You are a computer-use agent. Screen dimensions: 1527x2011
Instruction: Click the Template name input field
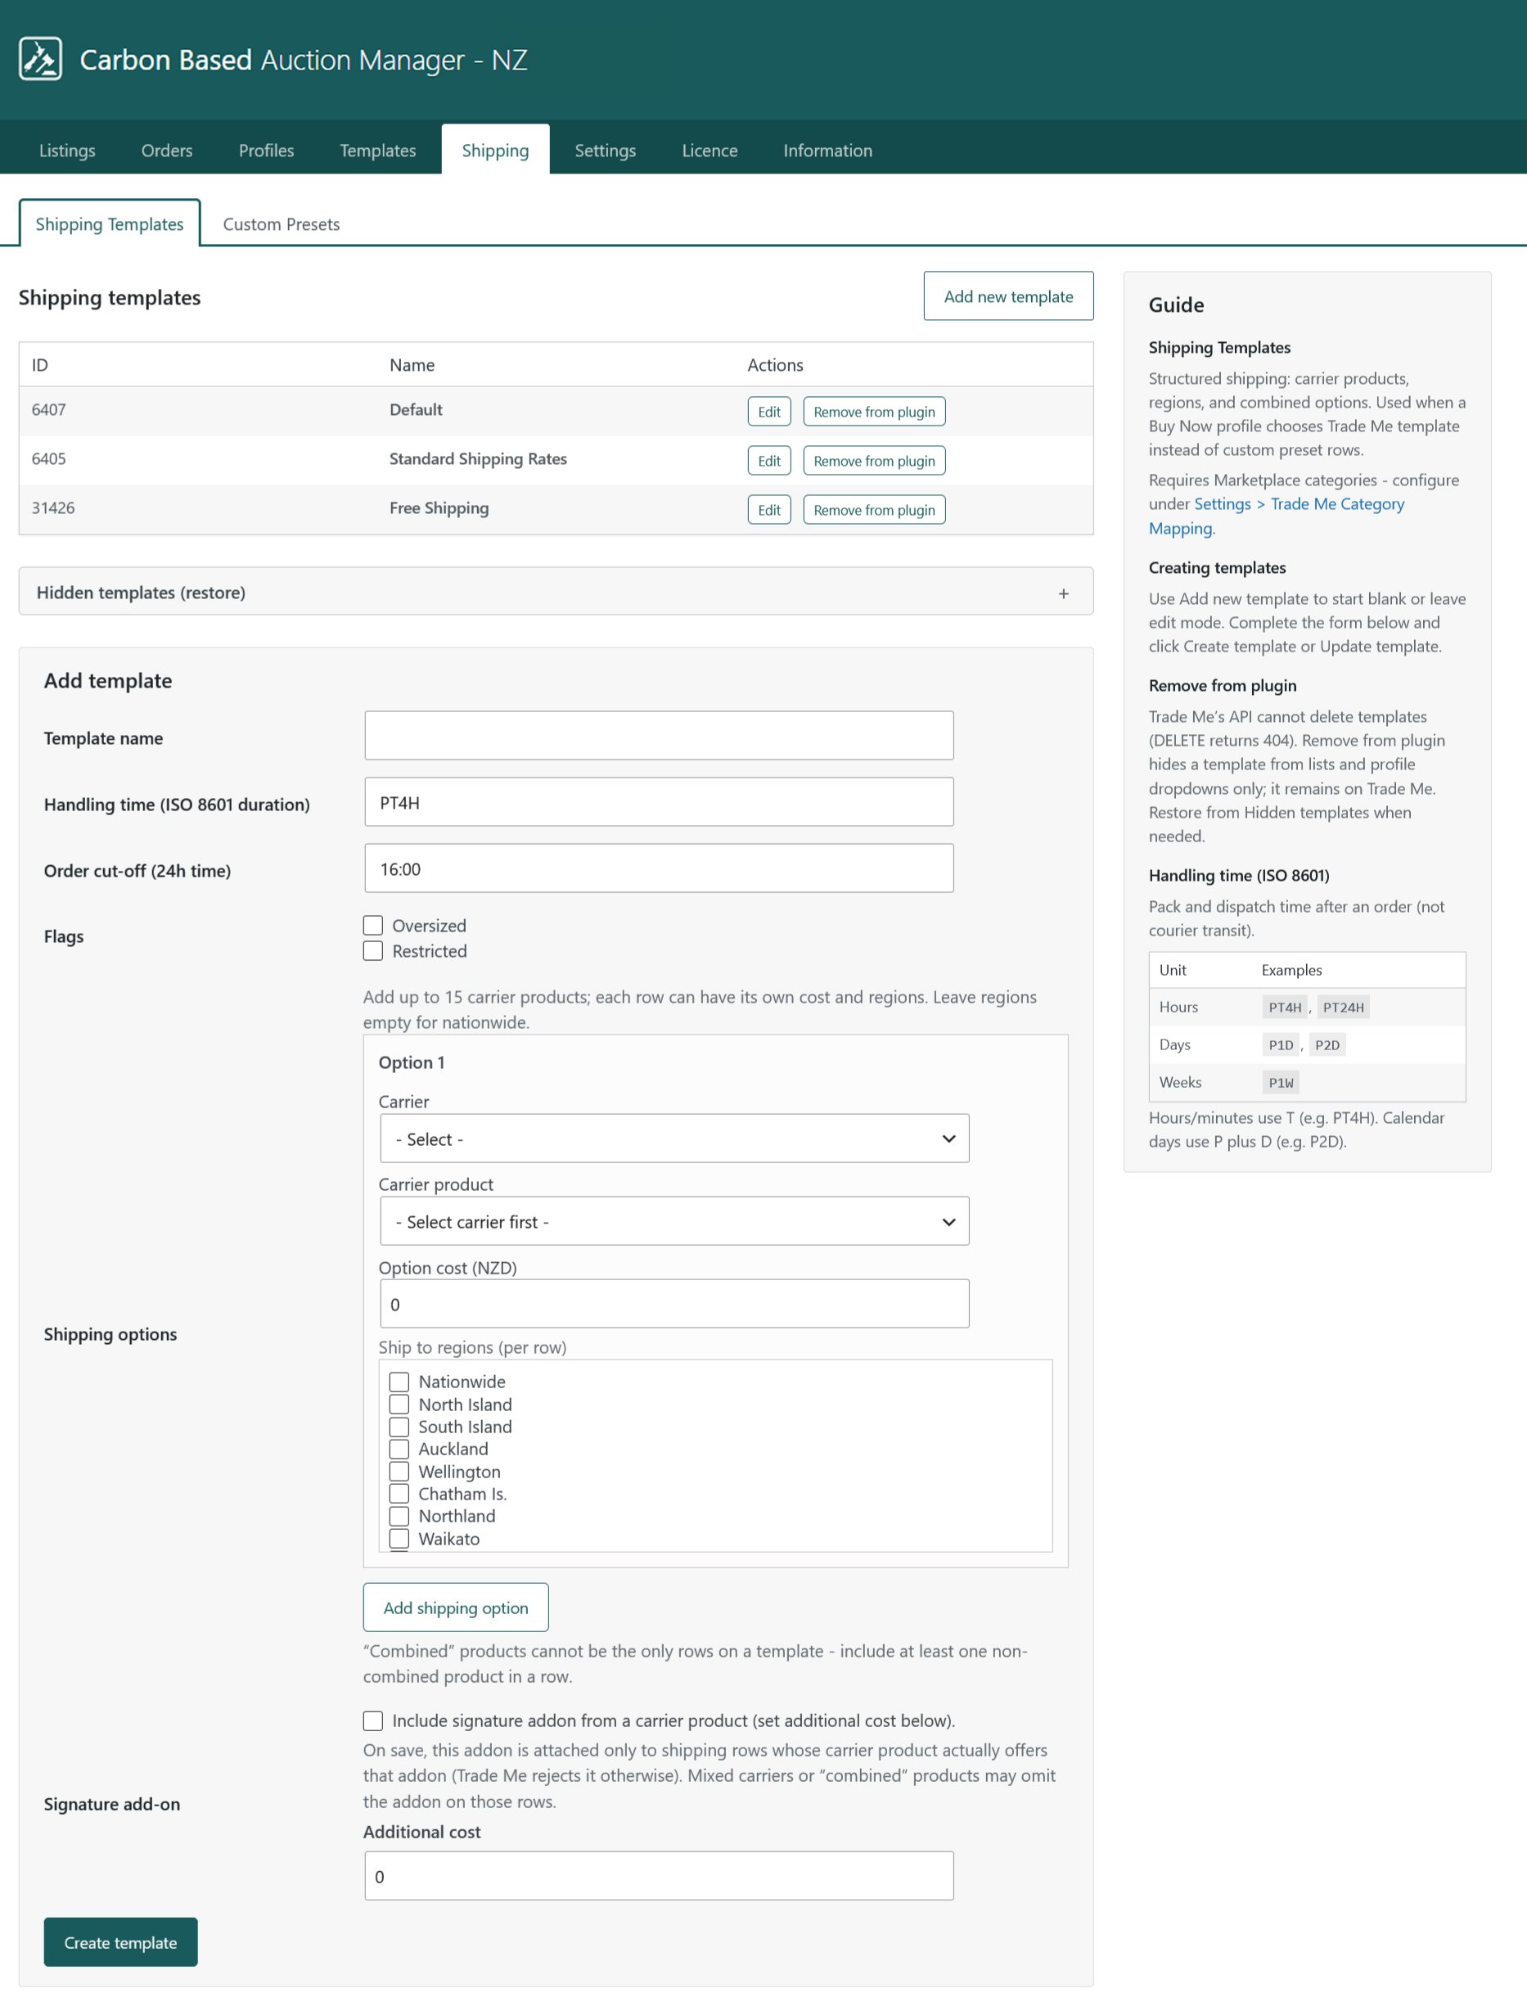[659, 736]
